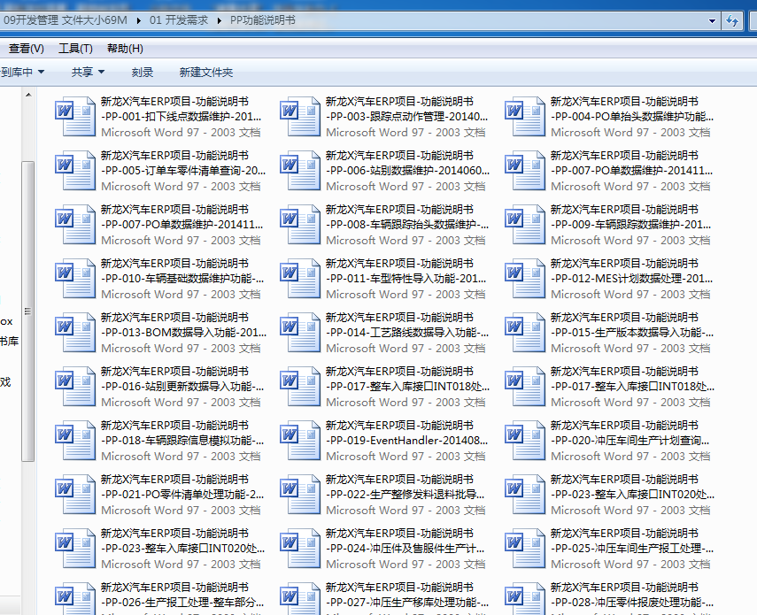Expand the arrow after 09开发管理 文件大小69M
The width and height of the screenshot is (757, 615).
(139, 20)
